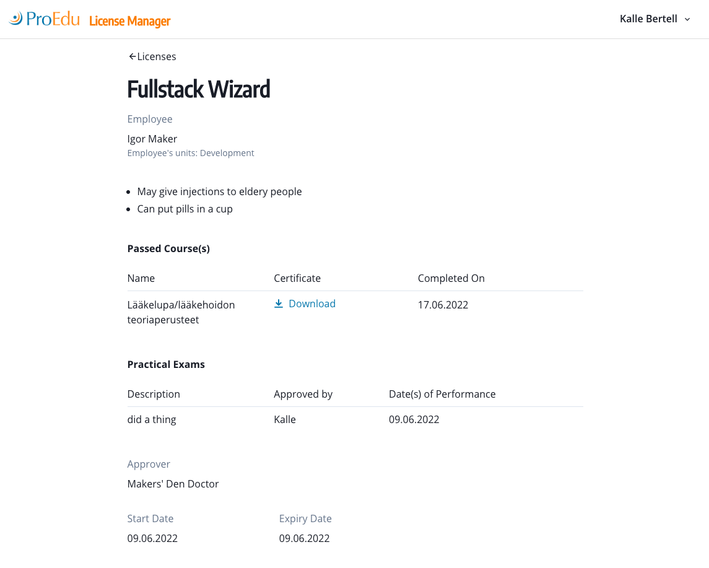This screenshot has width=709, height=568.
Task: Click the Start Date value 09.06.2022
Action: click(152, 538)
